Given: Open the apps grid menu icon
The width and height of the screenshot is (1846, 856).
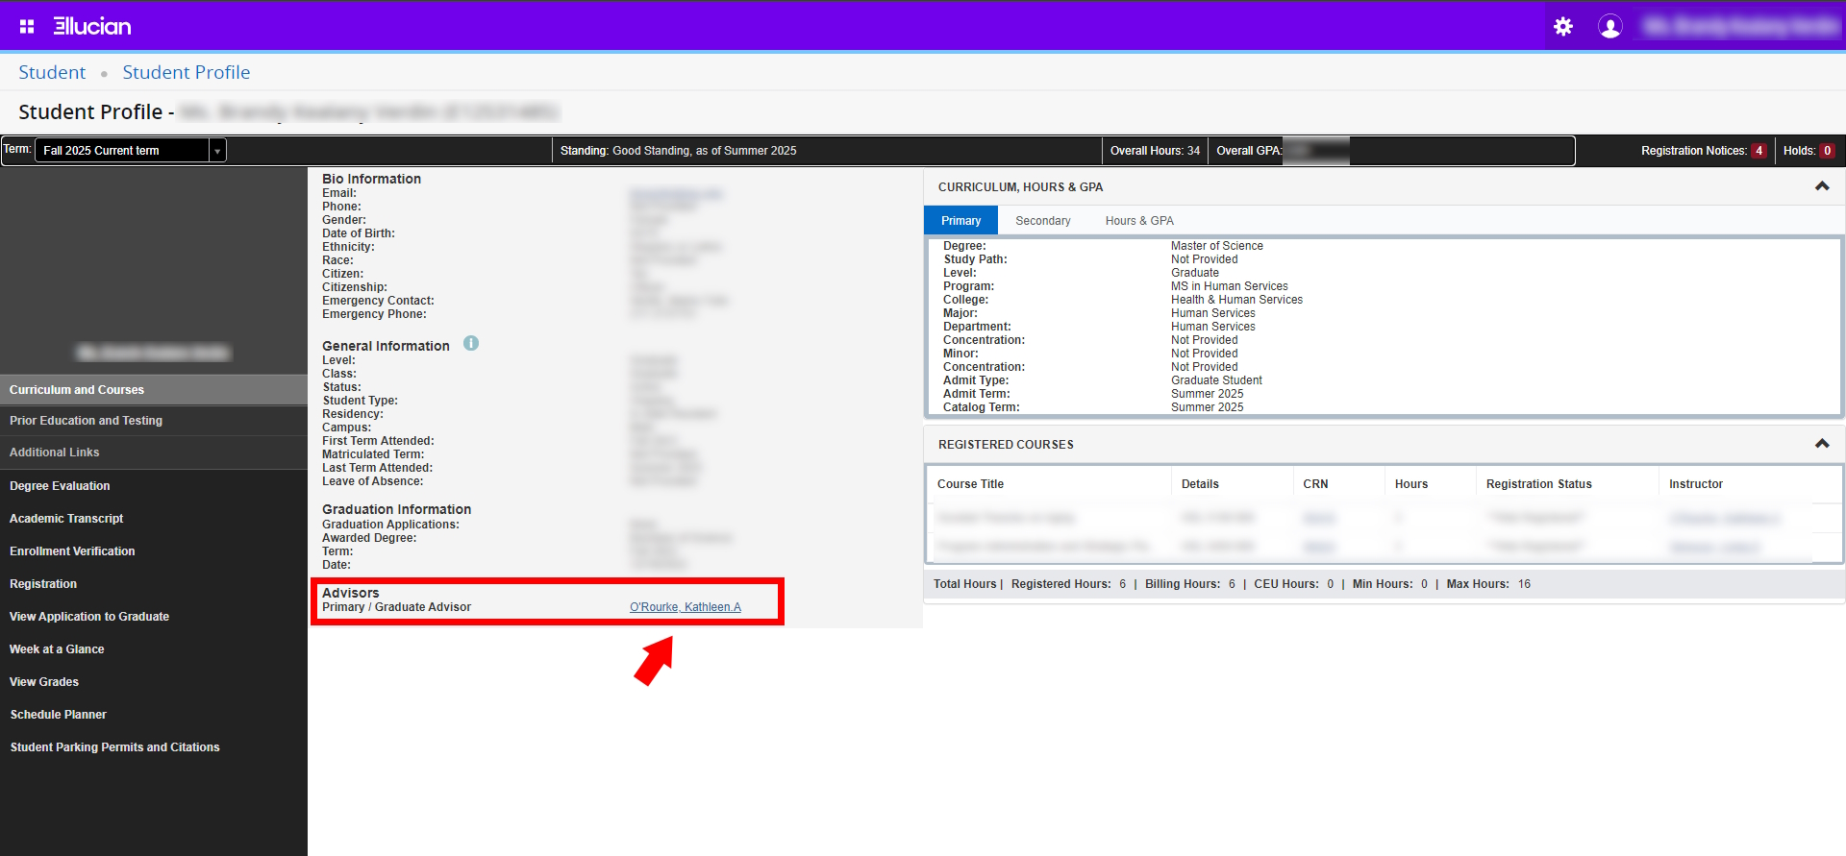Looking at the screenshot, I should pos(27,26).
